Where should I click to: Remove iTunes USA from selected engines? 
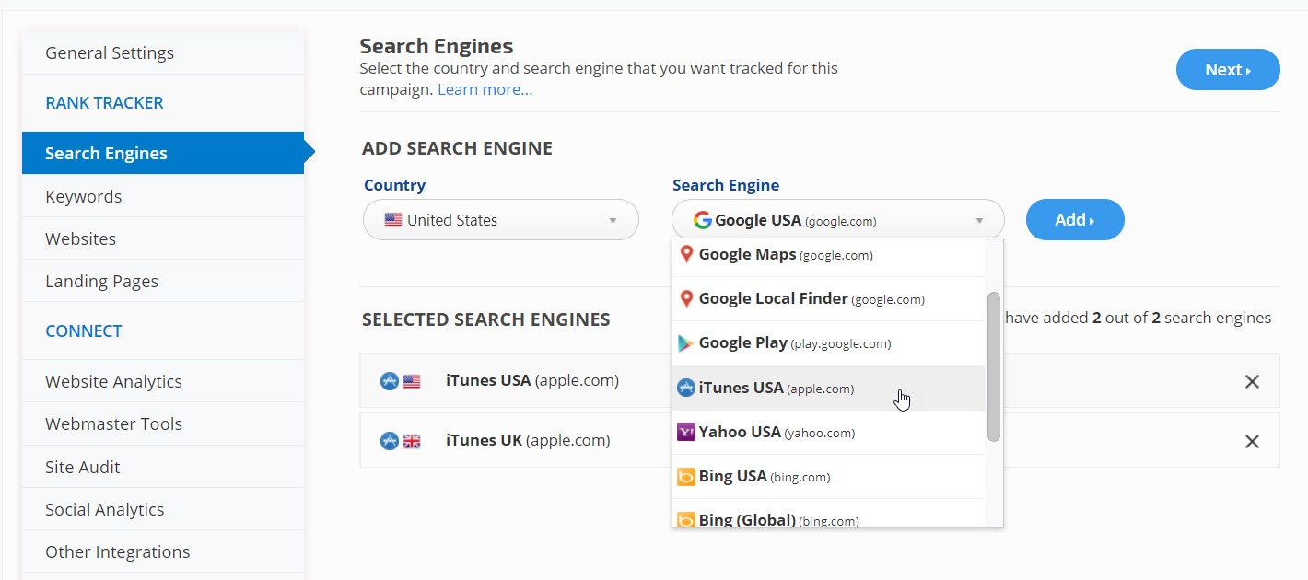pos(1252,381)
